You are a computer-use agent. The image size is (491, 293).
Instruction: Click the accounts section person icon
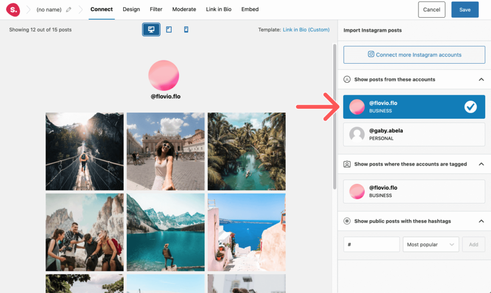point(347,79)
